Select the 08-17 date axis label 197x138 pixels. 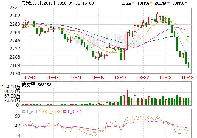point(120,78)
